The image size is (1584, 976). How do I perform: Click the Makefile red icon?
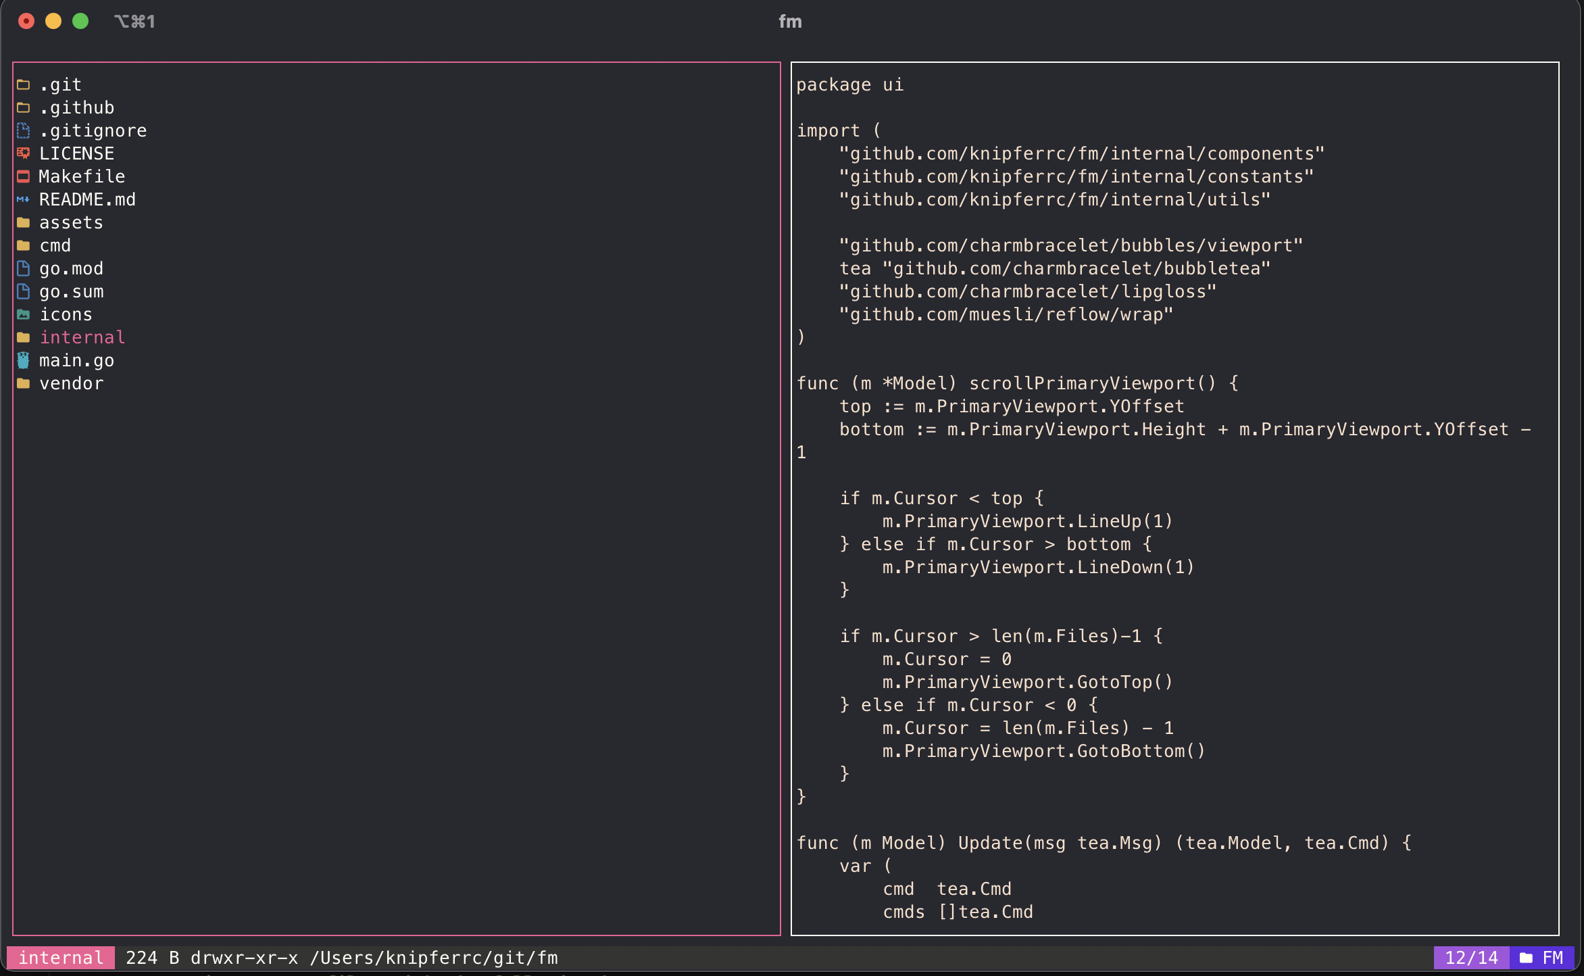coord(24,176)
